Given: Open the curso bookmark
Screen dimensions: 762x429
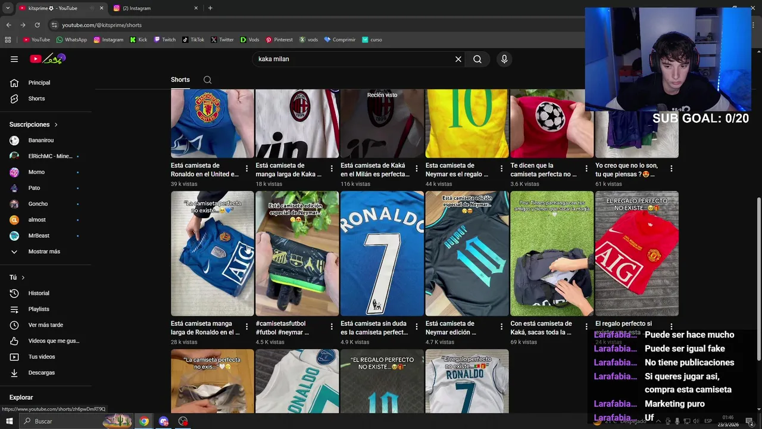Looking at the screenshot, I should click(372, 40).
